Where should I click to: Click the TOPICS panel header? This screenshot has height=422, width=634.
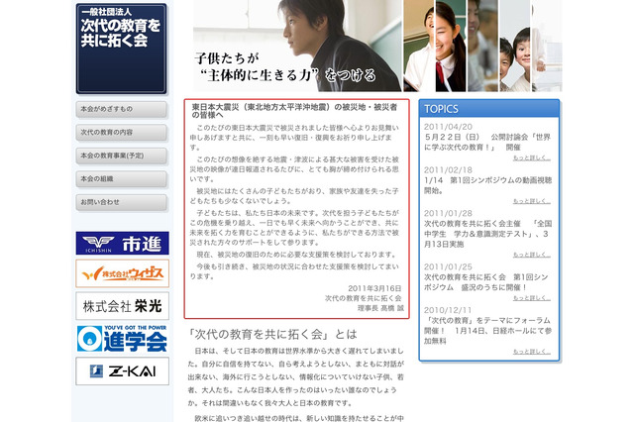[x=489, y=108]
